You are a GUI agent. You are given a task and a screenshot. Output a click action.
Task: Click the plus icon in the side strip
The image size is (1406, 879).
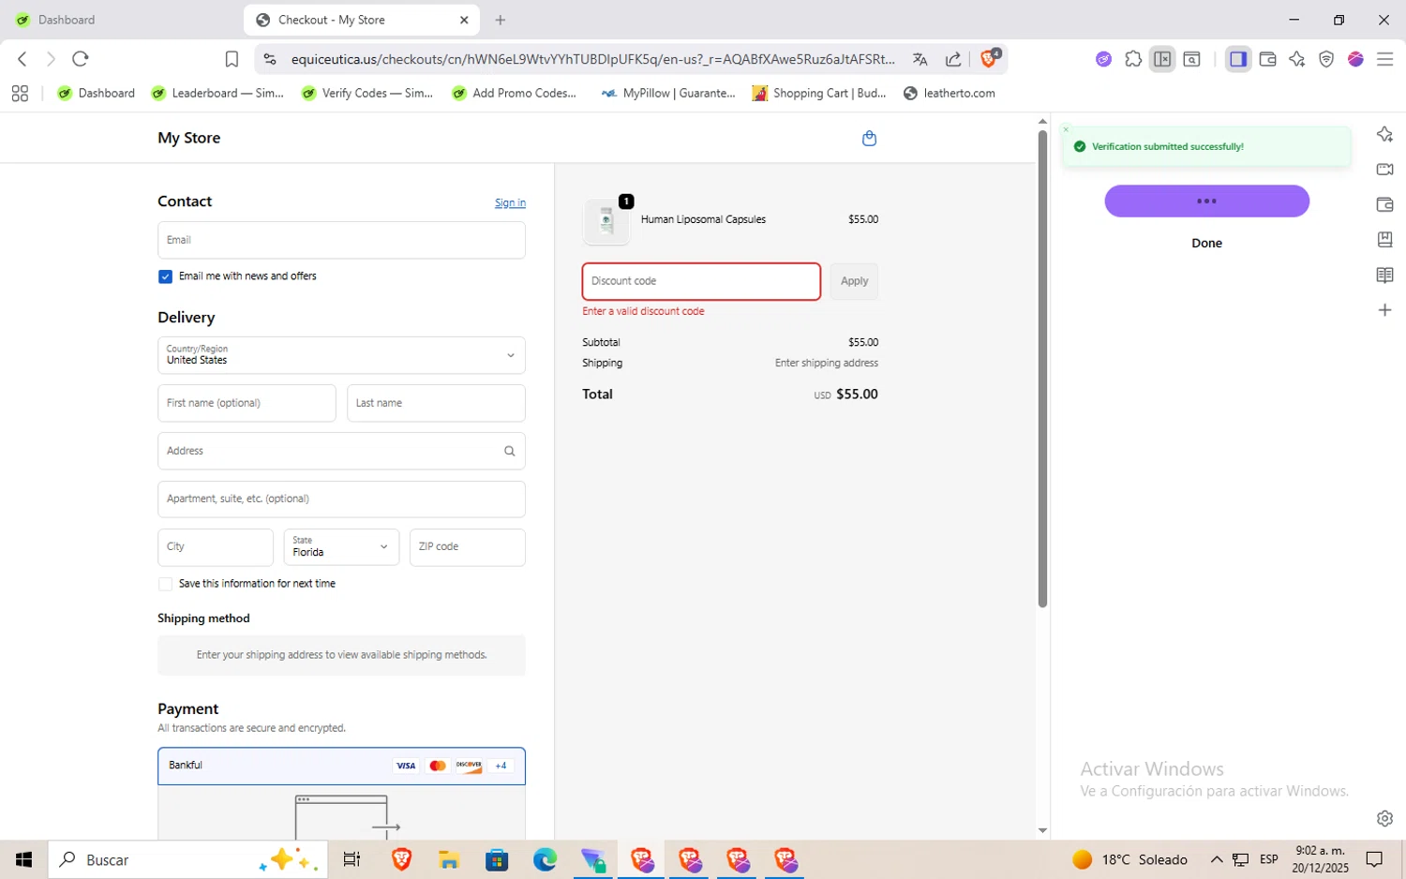[x=1384, y=310]
